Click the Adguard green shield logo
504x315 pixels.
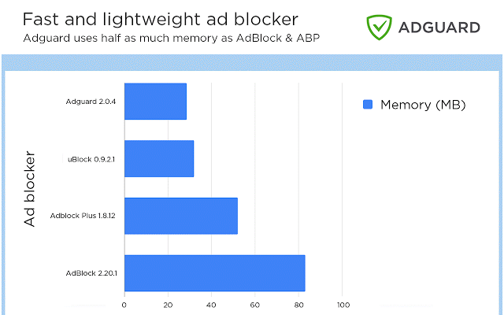[380, 27]
